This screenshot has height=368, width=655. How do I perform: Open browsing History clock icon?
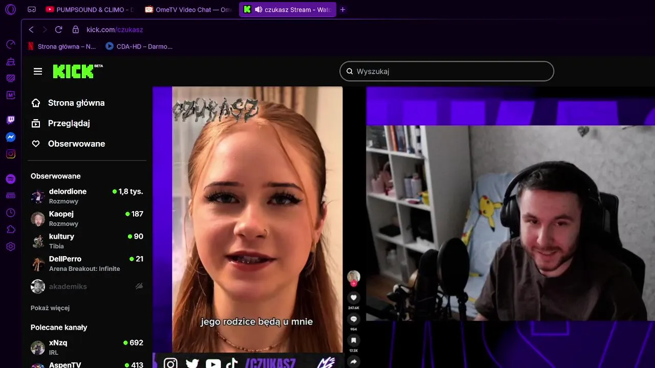[x=11, y=213]
